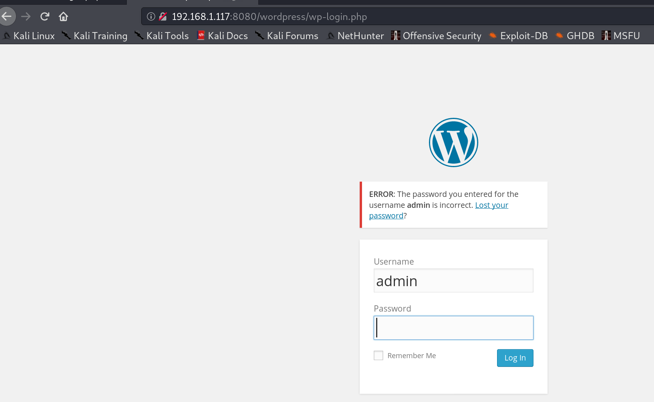Viewport: 654px width, 402px height.
Task: Go to browser home page icon
Action: click(63, 16)
